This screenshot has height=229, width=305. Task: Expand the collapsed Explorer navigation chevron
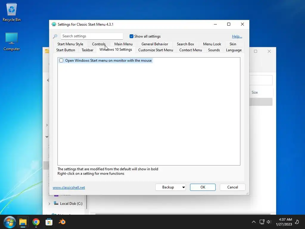(x=47, y=125)
